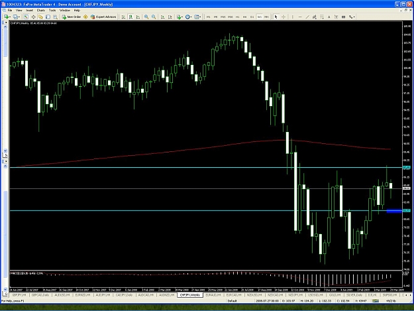
Task: Switch to the CADJPY,Daily chart tab
Action: (124, 295)
